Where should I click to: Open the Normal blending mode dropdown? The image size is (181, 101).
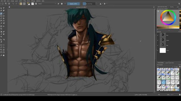tap(47, 4)
